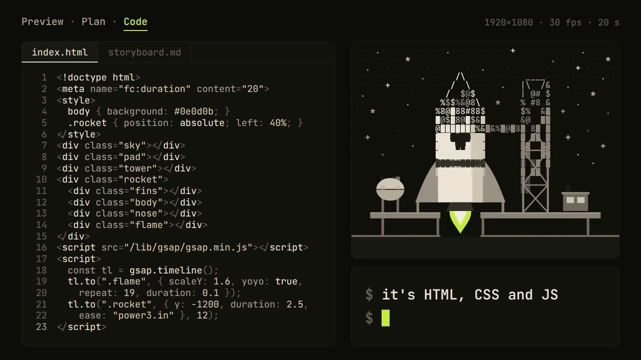Screen dimensions: 641x360
Task: Click the meta name="fc:duration" line
Action: pyautogui.click(x=163, y=89)
